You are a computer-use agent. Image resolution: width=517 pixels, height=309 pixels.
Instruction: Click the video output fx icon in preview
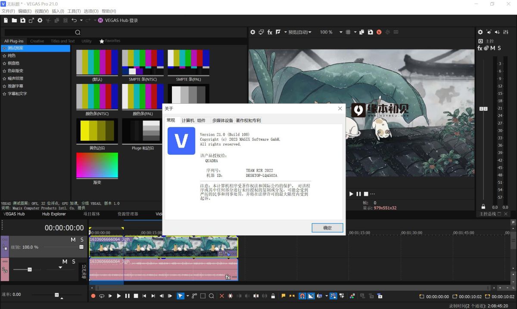tap(270, 32)
